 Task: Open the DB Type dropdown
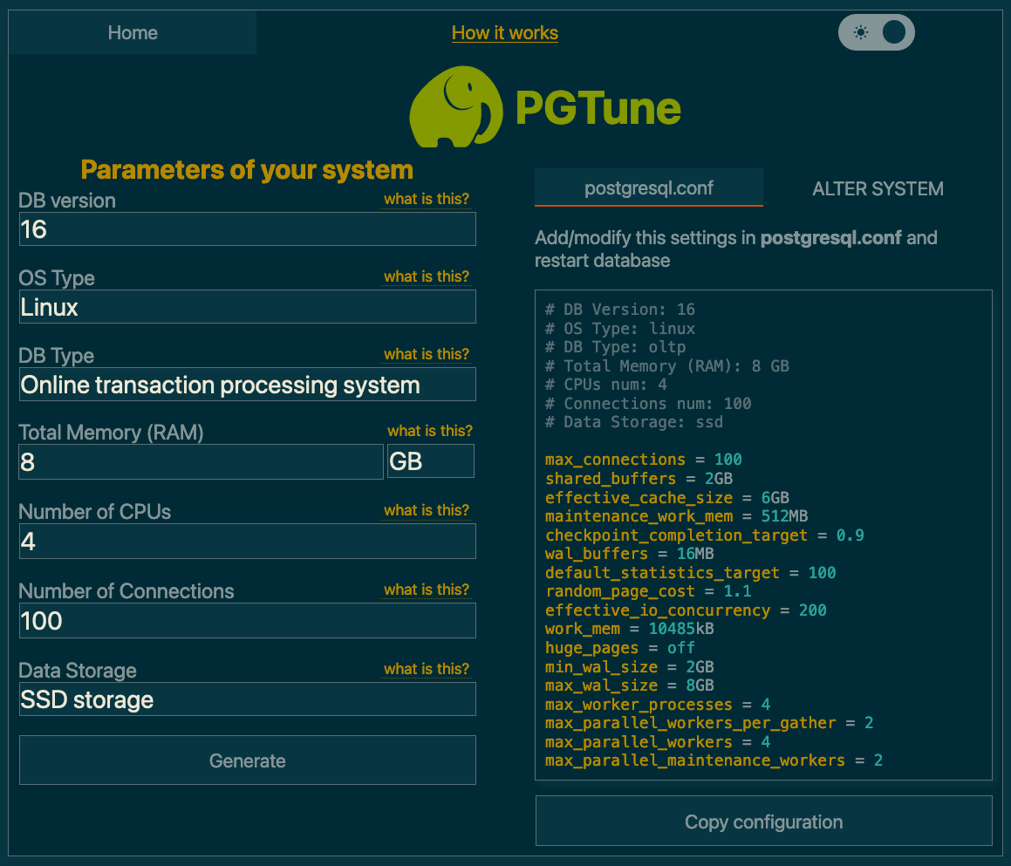[x=247, y=384]
